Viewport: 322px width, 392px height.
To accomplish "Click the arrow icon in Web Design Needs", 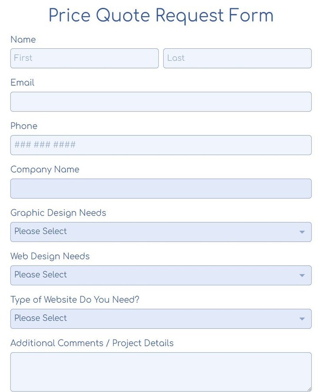I will tap(302, 276).
